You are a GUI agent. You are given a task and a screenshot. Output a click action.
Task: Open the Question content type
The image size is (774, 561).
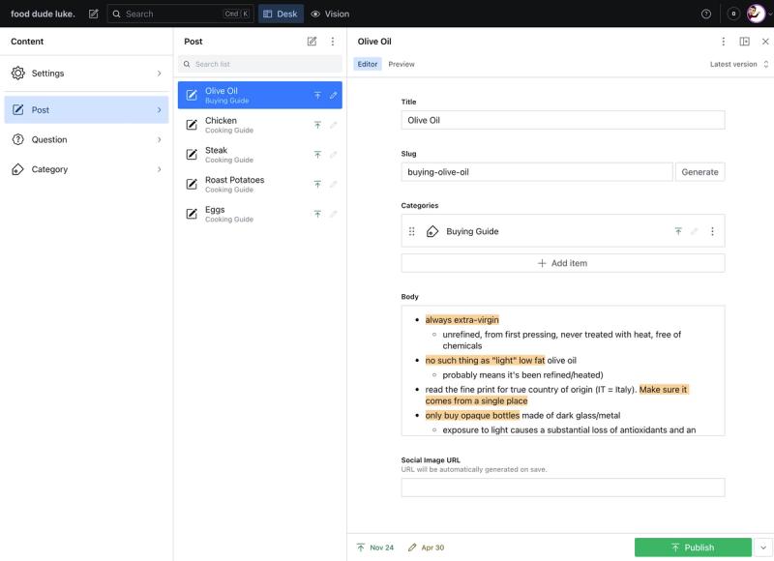pyautogui.click(x=86, y=139)
